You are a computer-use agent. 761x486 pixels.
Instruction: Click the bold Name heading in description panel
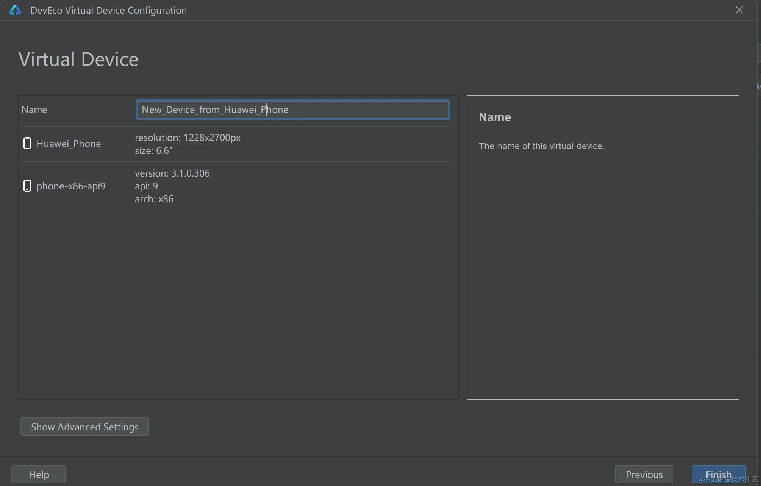[495, 117]
